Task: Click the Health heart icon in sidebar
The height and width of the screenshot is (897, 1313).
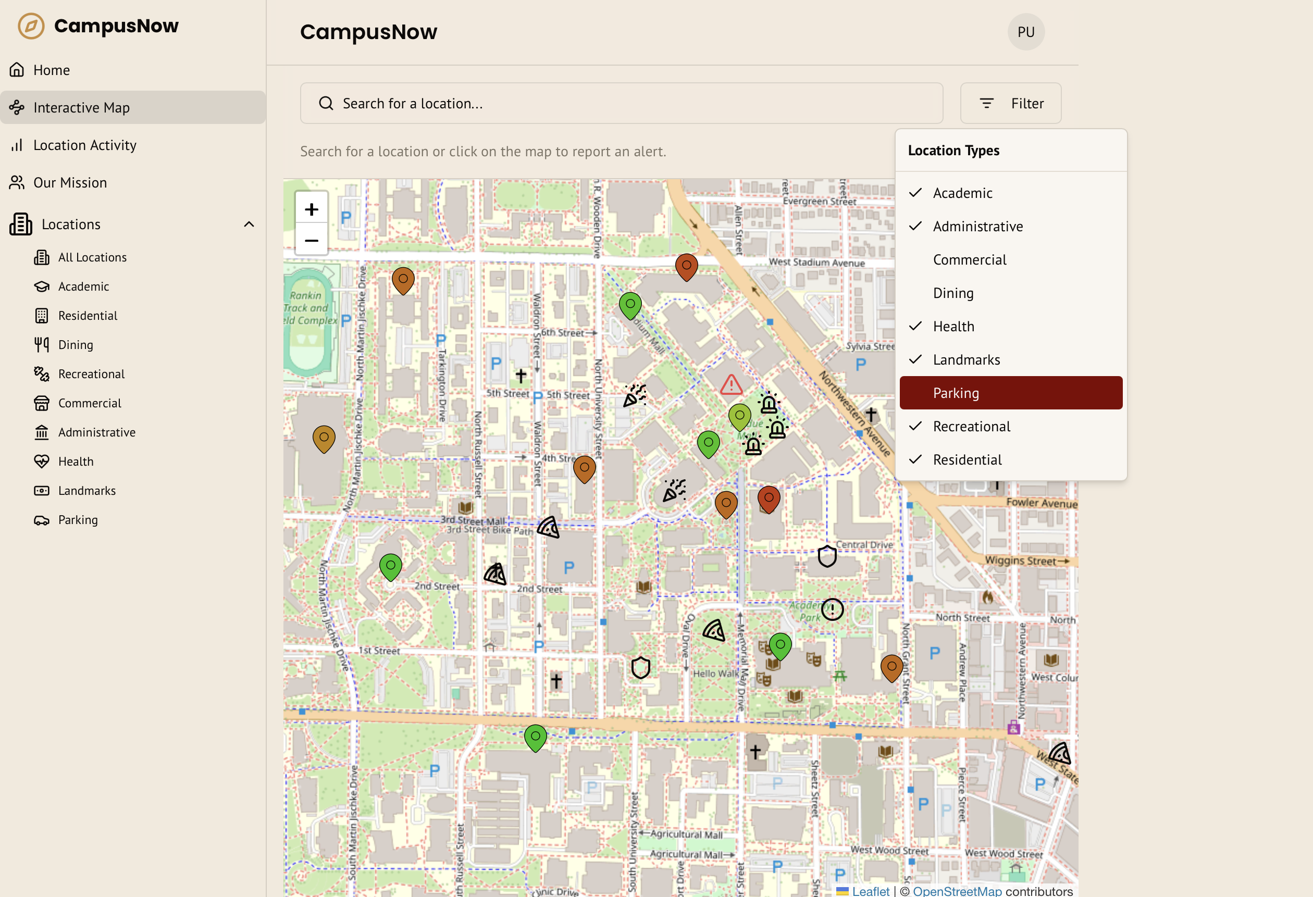Action: [41, 462]
